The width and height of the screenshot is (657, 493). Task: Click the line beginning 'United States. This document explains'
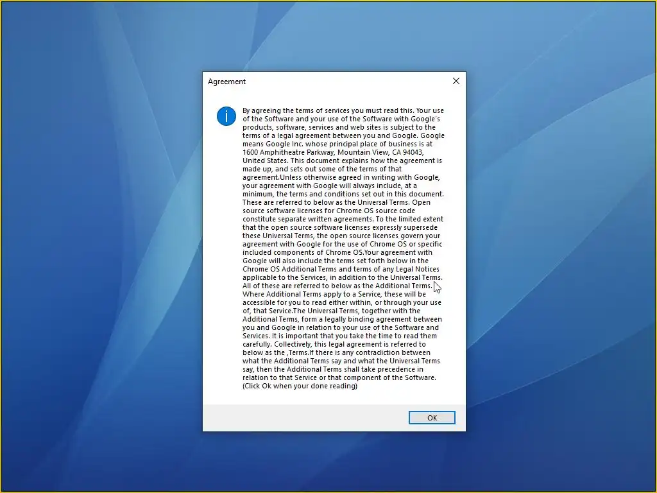pyautogui.click(x=343, y=160)
